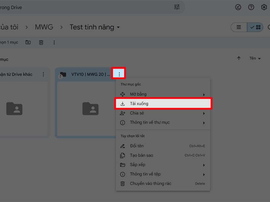Expand 'Thông tin về thư mục' submenu
This screenshot has height=202, width=270.
click(163, 123)
